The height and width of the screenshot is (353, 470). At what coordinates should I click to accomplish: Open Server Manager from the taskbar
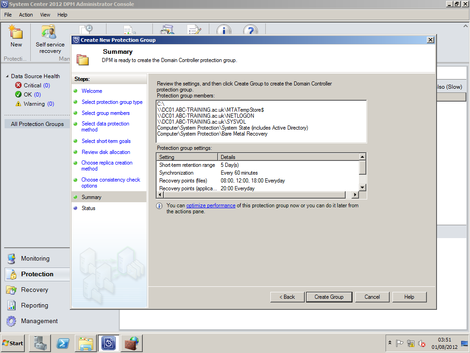point(40,343)
